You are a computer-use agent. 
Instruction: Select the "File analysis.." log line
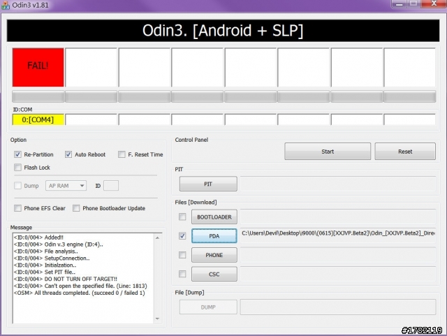click(x=45, y=251)
